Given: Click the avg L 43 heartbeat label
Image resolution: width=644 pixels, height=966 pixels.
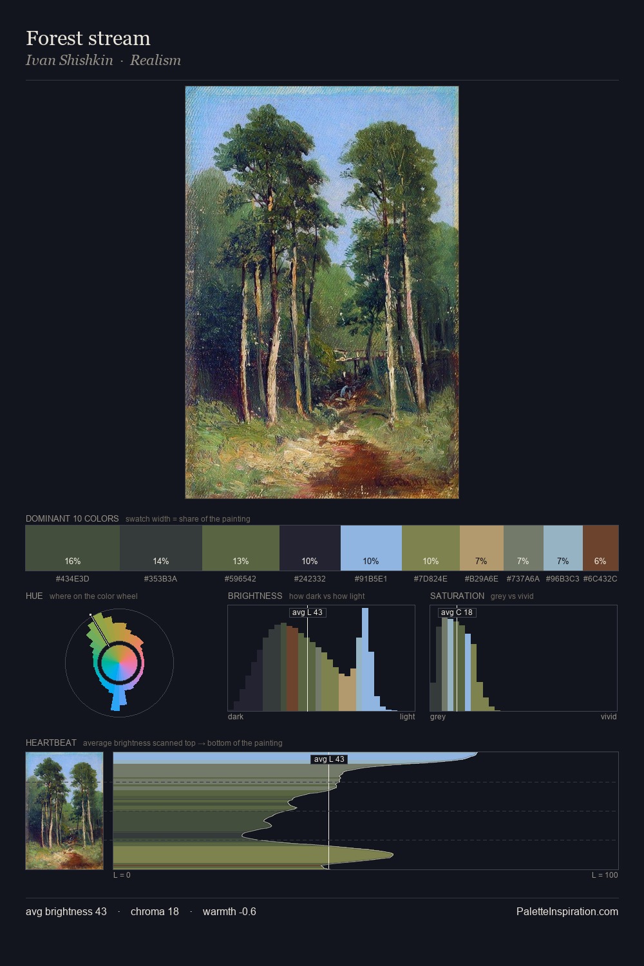Looking at the screenshot, I should tap(329, 759).
